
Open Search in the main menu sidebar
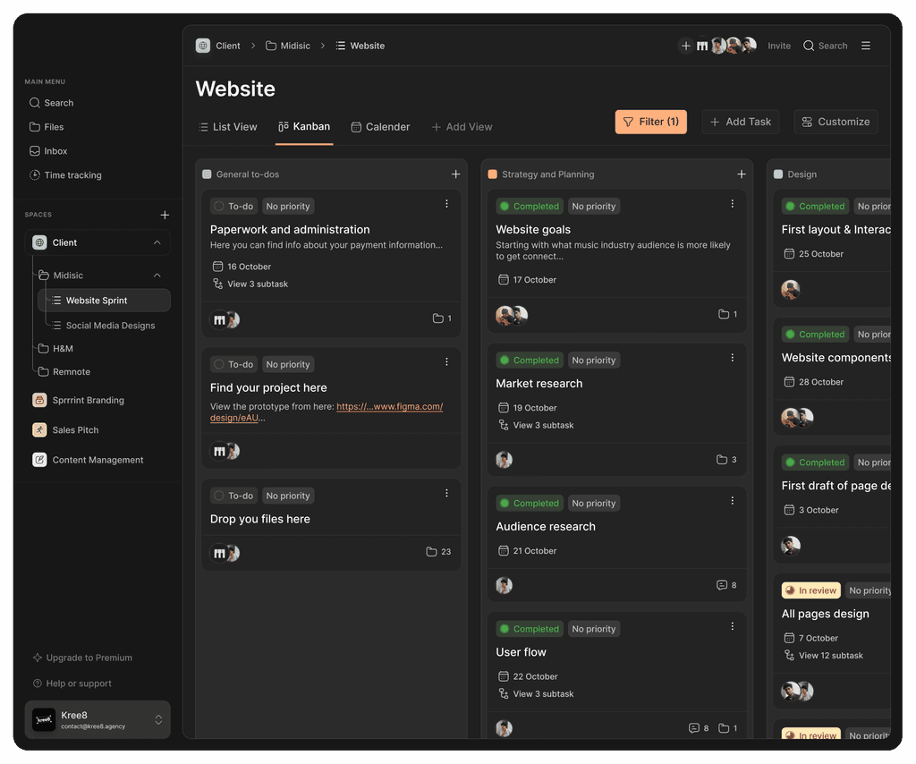pos(51,103)
